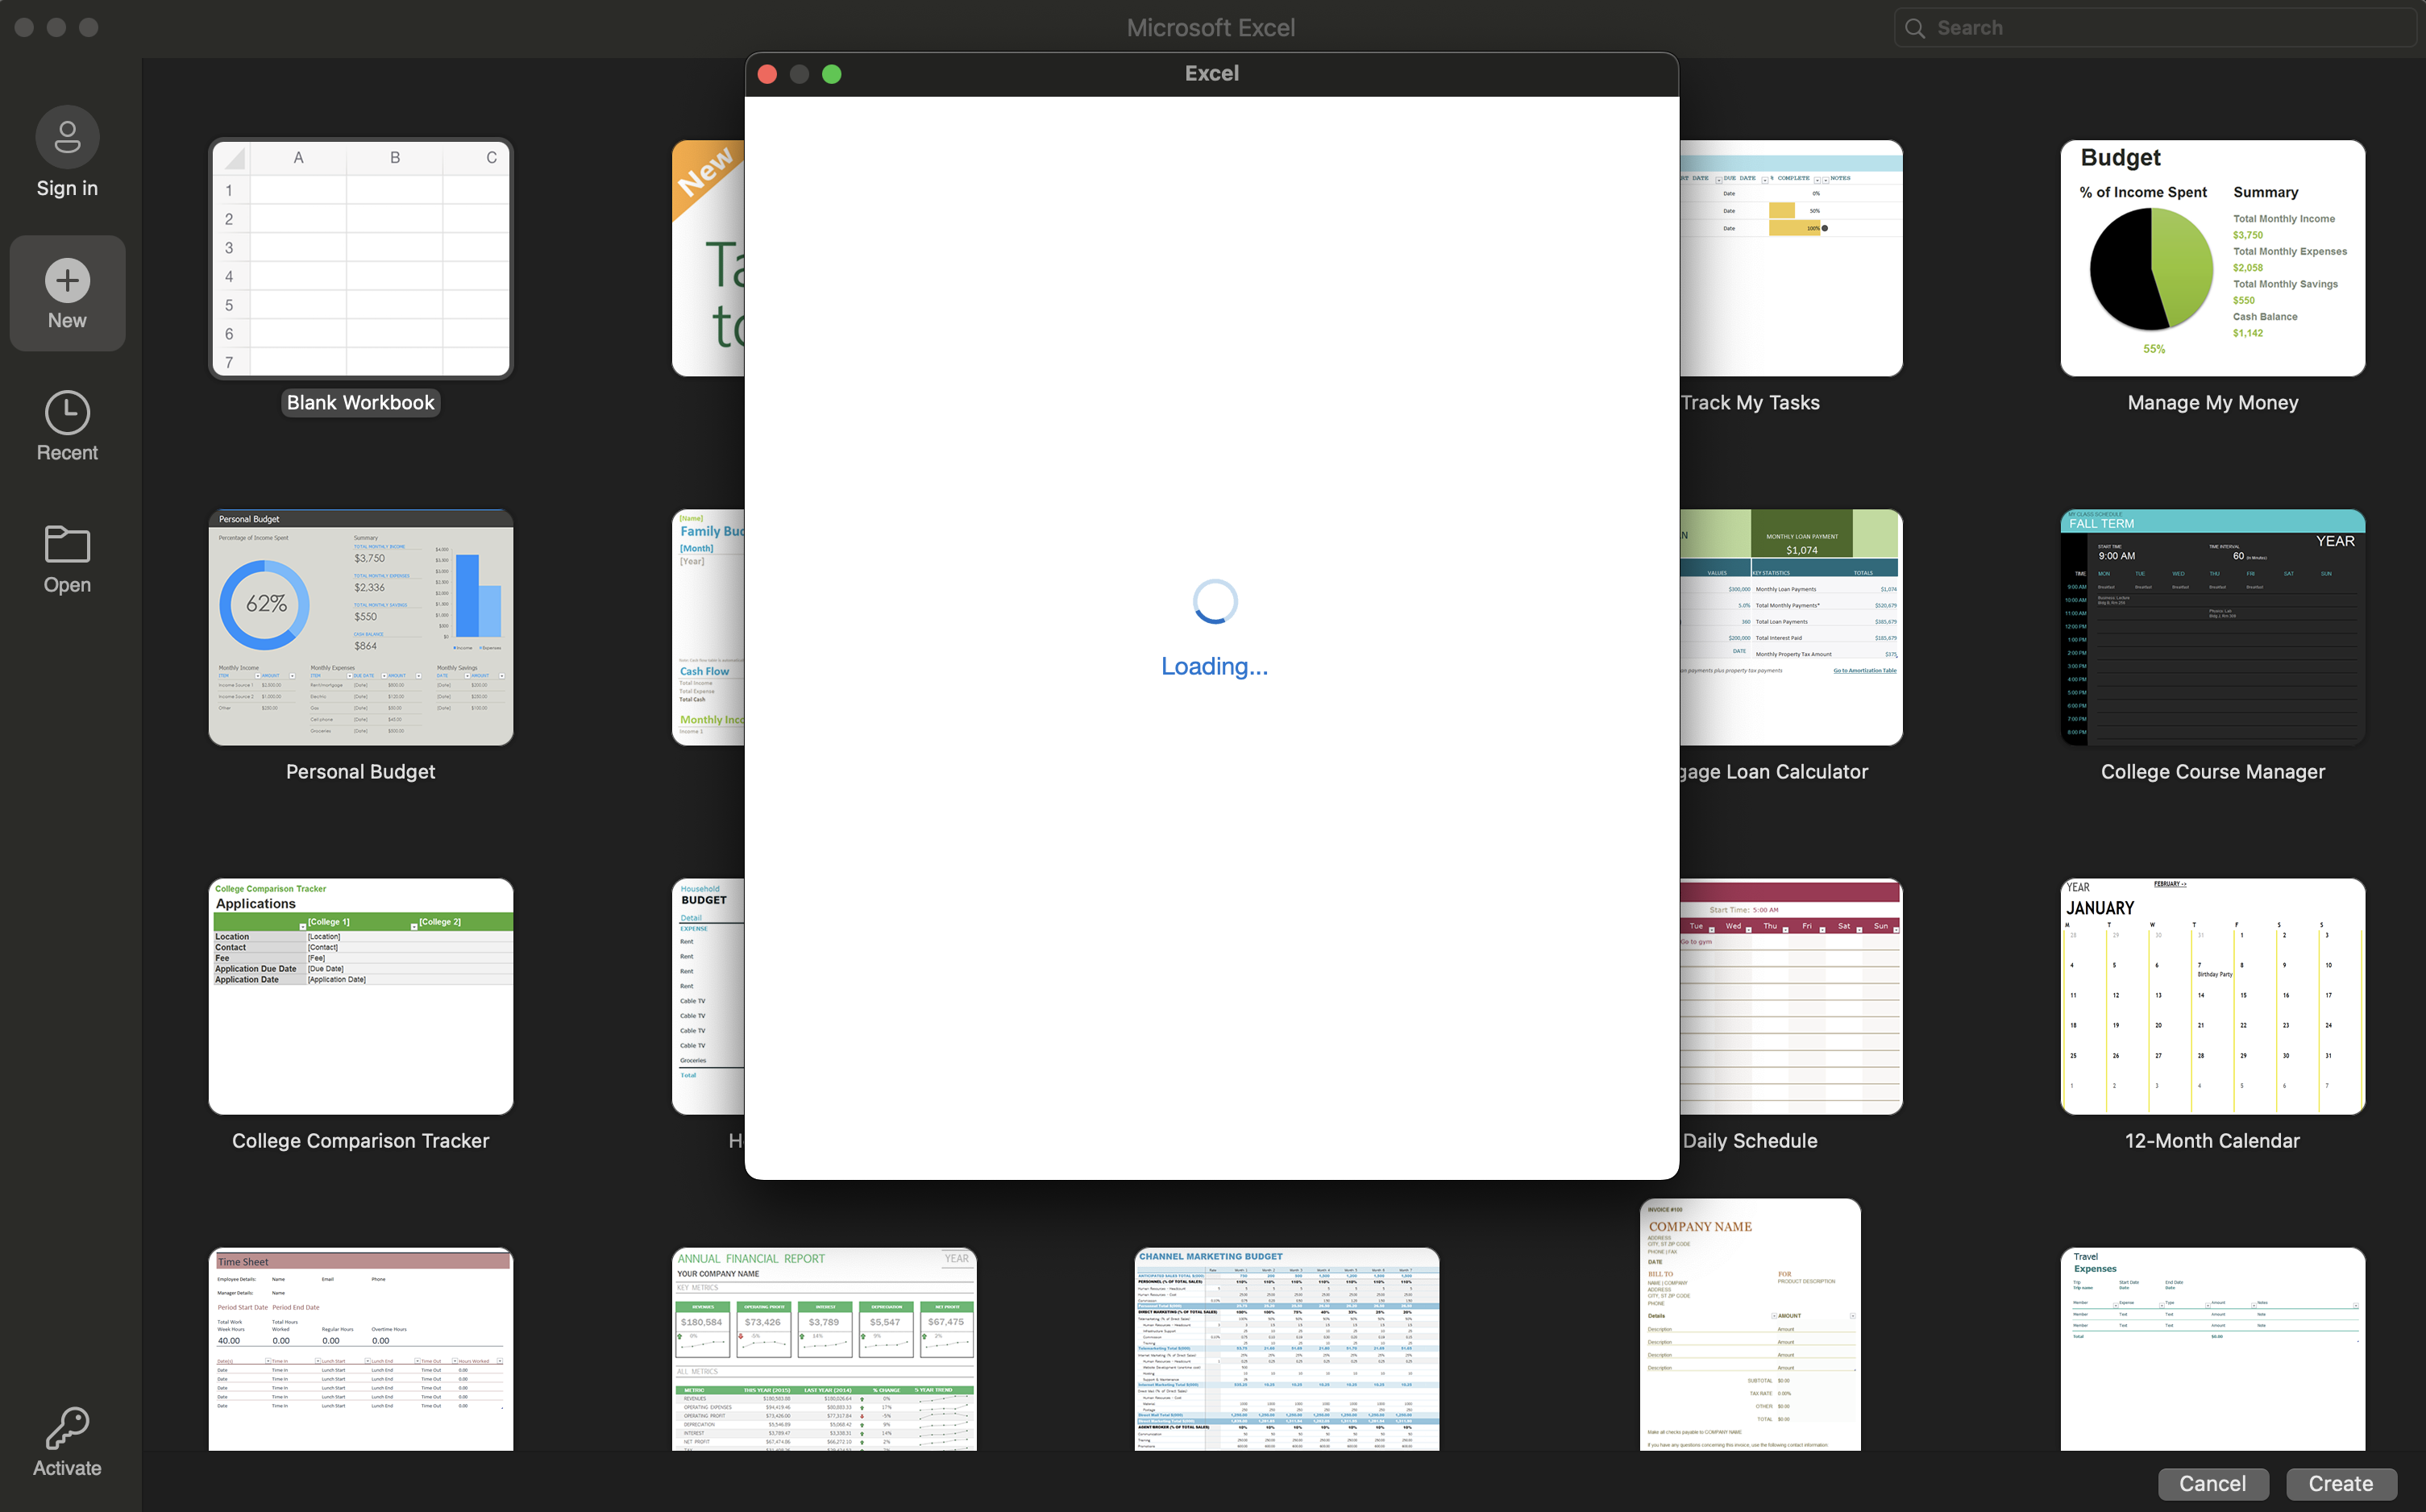Choose the Manage My Money template
Image resolution: width=2426 pixels, height=1512 pixels.
[x=2212, y=259]
